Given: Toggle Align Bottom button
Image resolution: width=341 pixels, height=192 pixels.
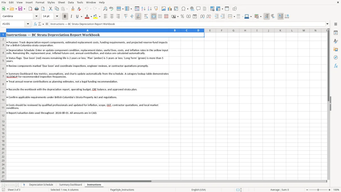Looking at the screenshot, I should click(138, 16).
